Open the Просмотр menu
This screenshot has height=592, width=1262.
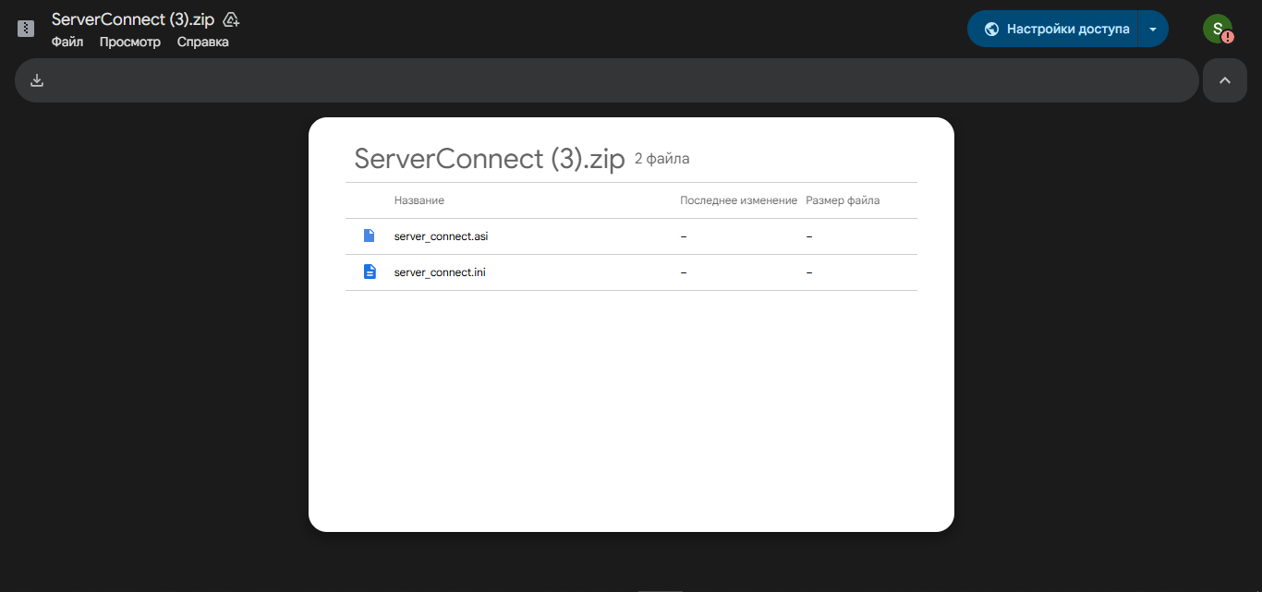pyautogui.click(x=130, y=42)
